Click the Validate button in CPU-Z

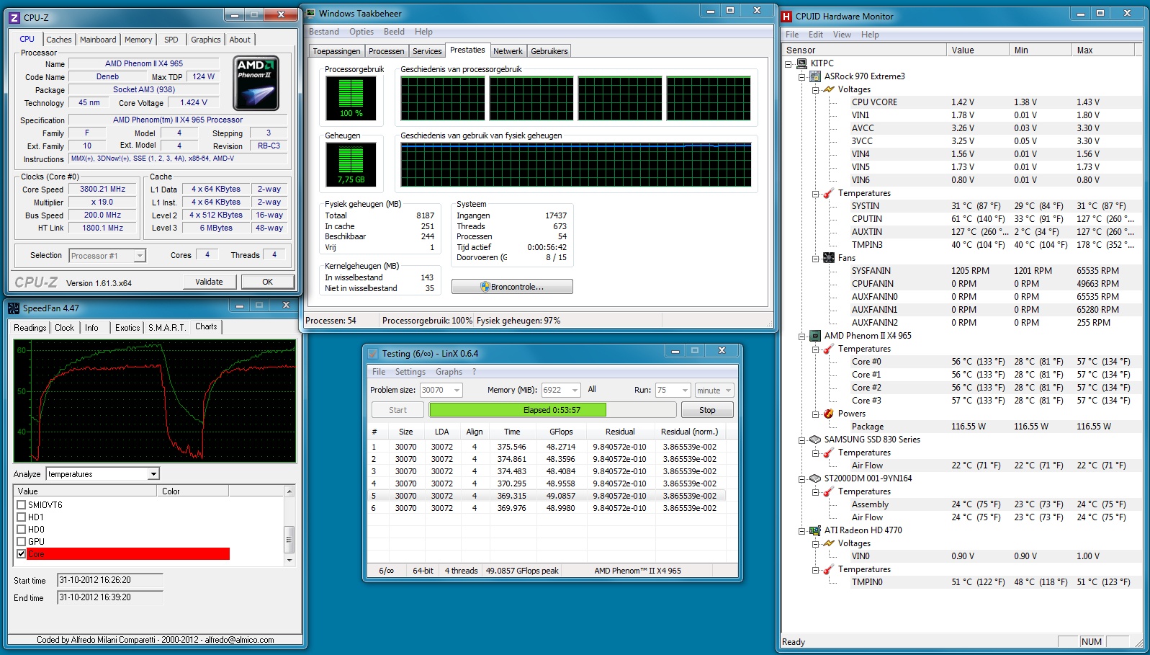[x=209, y=282]
